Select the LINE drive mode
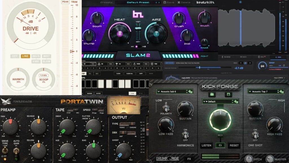The height and width of the screenshot is (163, 289). (25, 56)
